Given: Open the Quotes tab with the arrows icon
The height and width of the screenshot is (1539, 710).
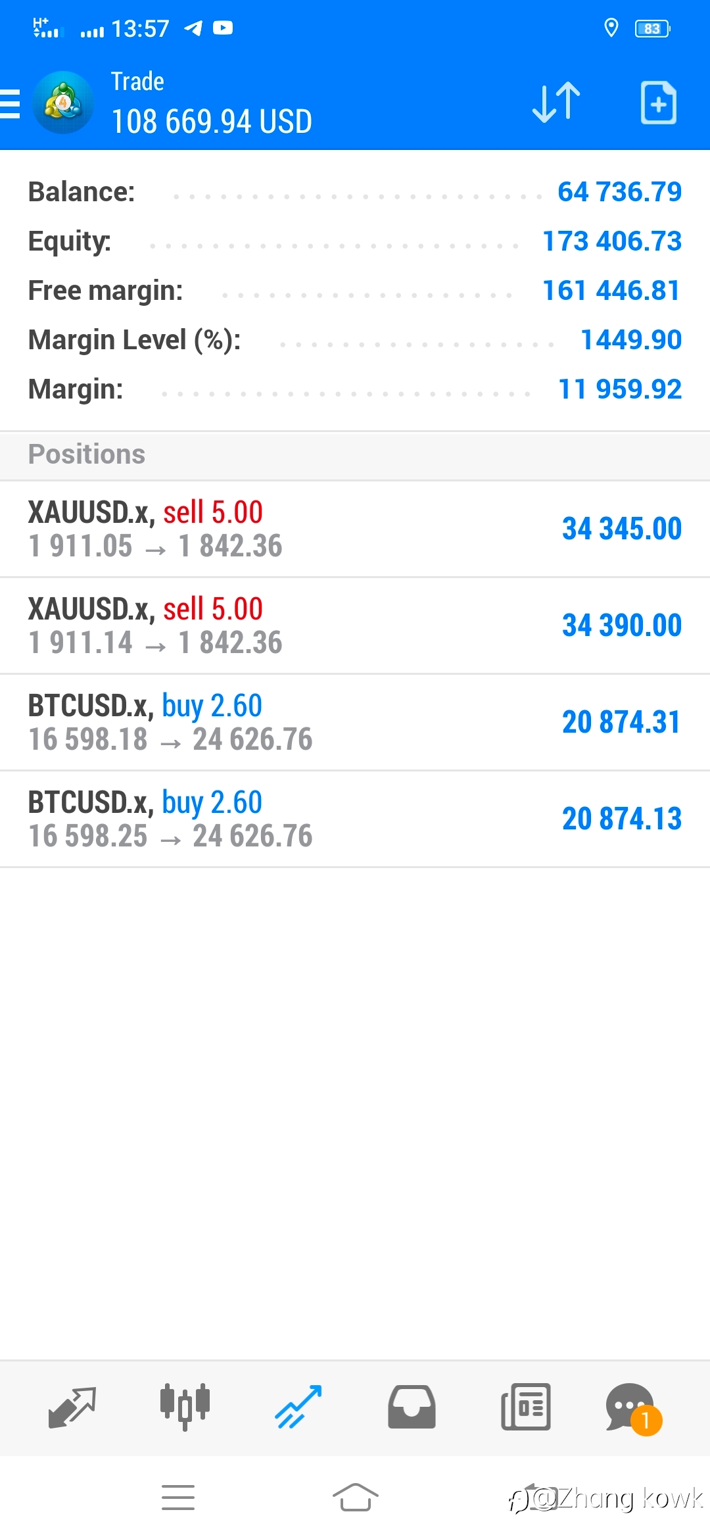Looking at the screenshot, I should [72, 1407].
